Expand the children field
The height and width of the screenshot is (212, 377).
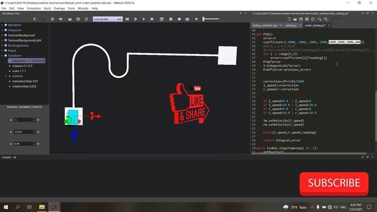tap(6, 76)
